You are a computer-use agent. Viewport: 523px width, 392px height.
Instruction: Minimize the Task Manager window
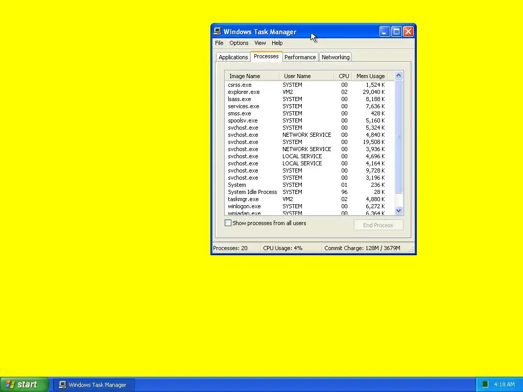384,32
